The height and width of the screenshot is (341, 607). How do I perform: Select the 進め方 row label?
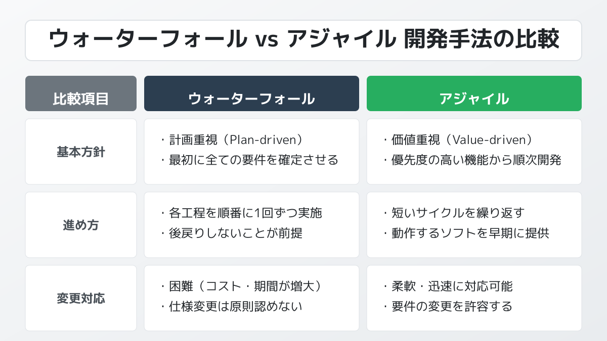(x=81, y=225)
